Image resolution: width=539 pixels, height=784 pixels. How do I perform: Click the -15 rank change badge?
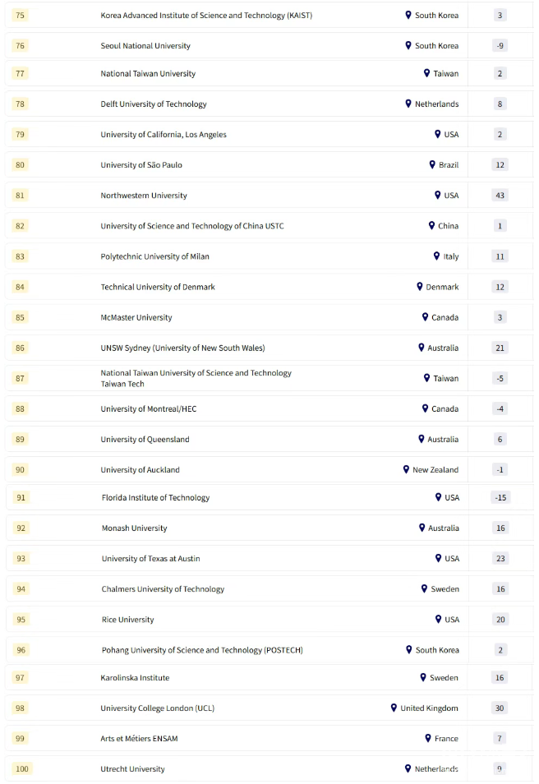(x=500, y=497)
